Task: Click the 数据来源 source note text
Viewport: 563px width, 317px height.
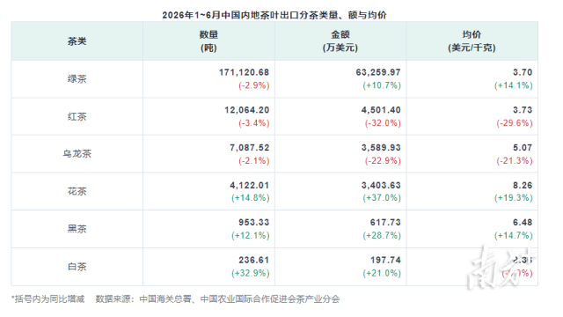Action: pyautogui.click(x=217, y=299)
